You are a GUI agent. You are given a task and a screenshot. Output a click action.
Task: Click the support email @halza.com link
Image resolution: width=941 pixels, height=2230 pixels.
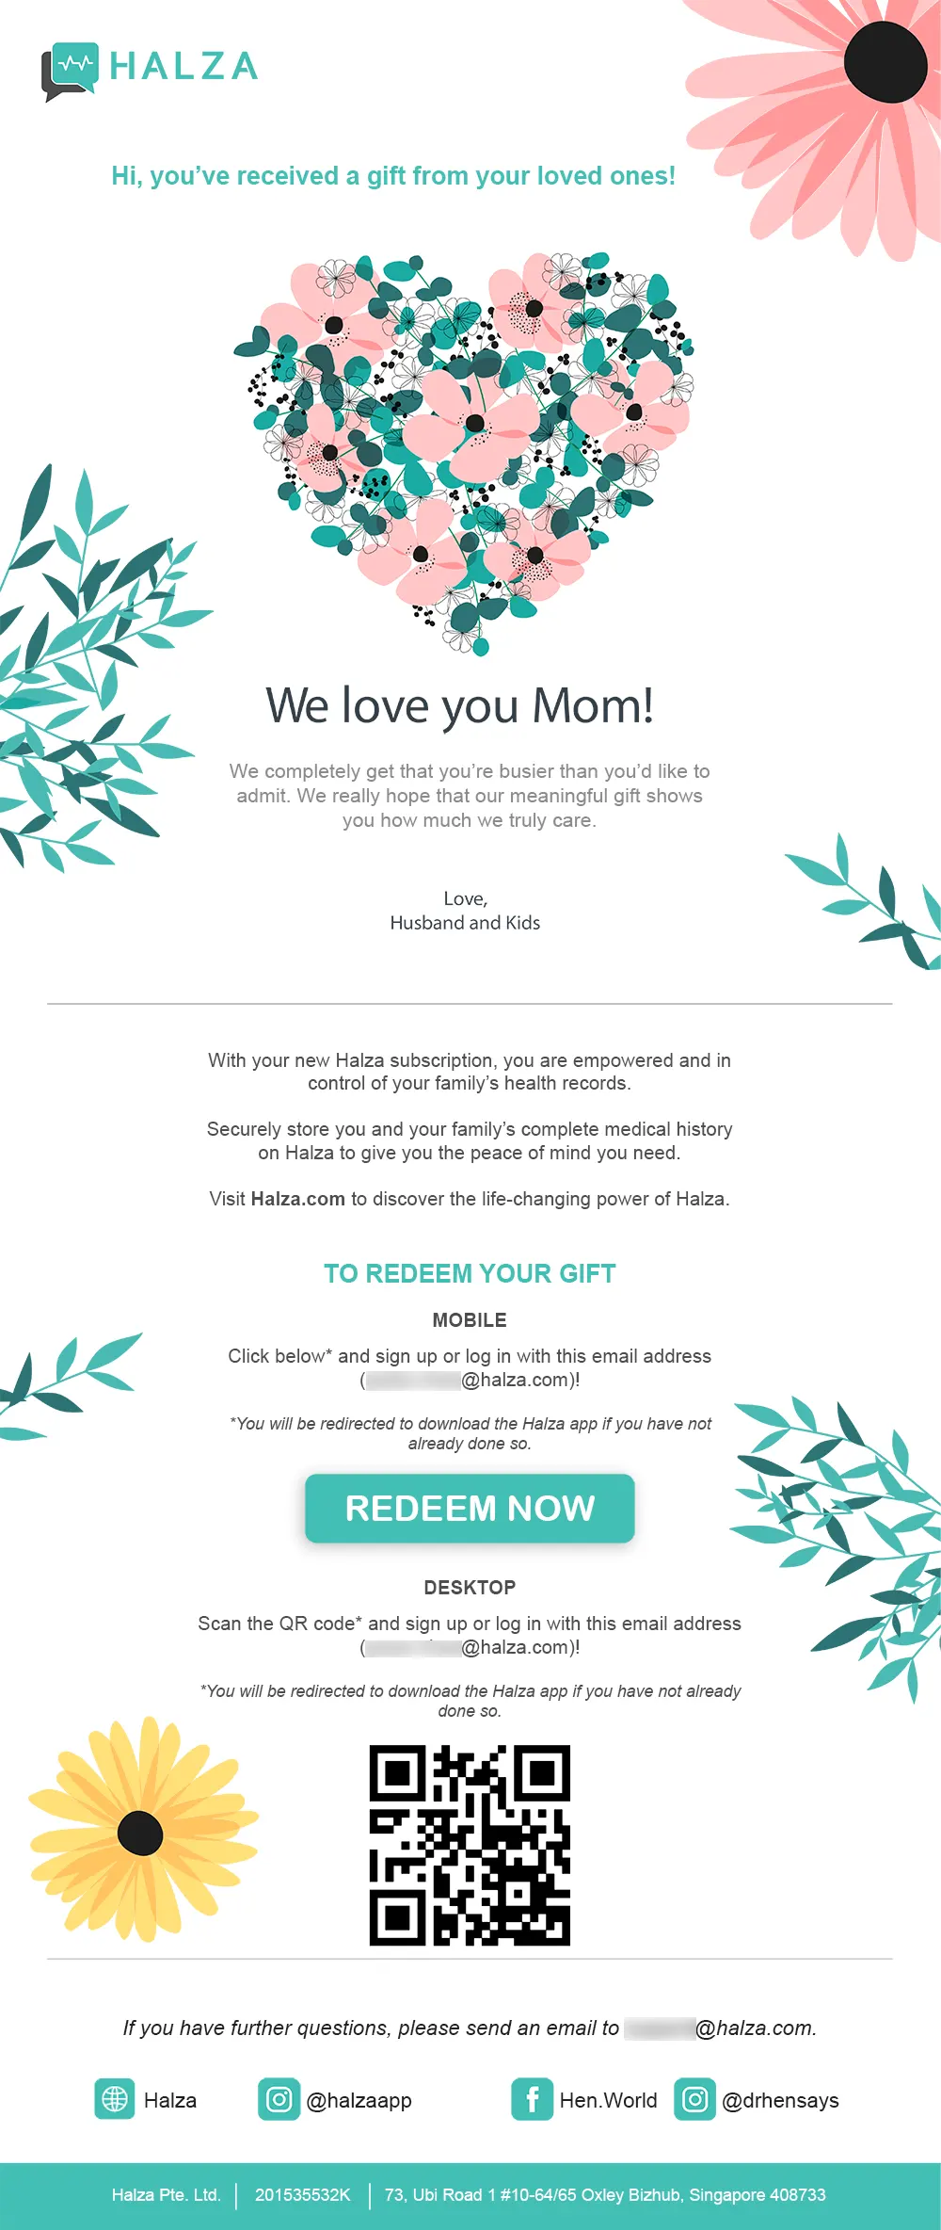[721, 2028]
